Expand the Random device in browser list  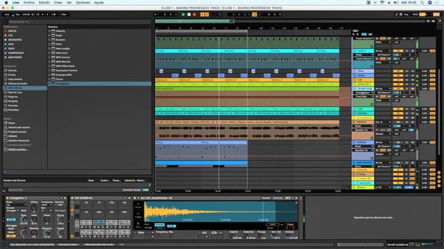coord(49,40)
